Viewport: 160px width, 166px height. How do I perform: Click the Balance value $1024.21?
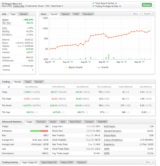[x=29, y=40]
